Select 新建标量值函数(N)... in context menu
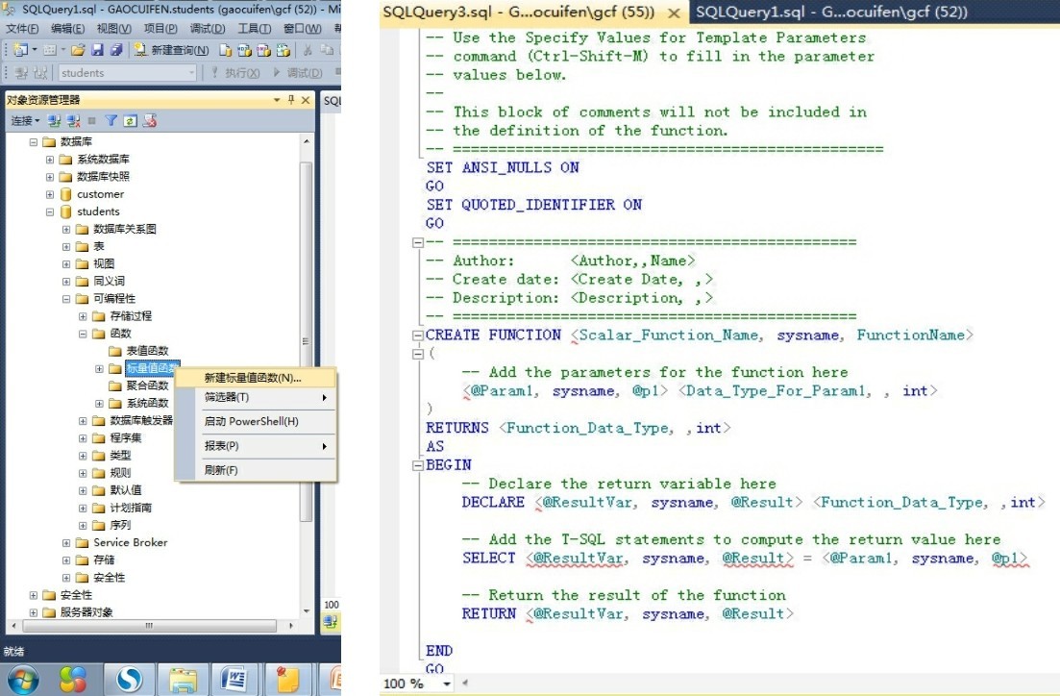Image resolution: width=1060 pixels, height=696 pixels. 253,378
